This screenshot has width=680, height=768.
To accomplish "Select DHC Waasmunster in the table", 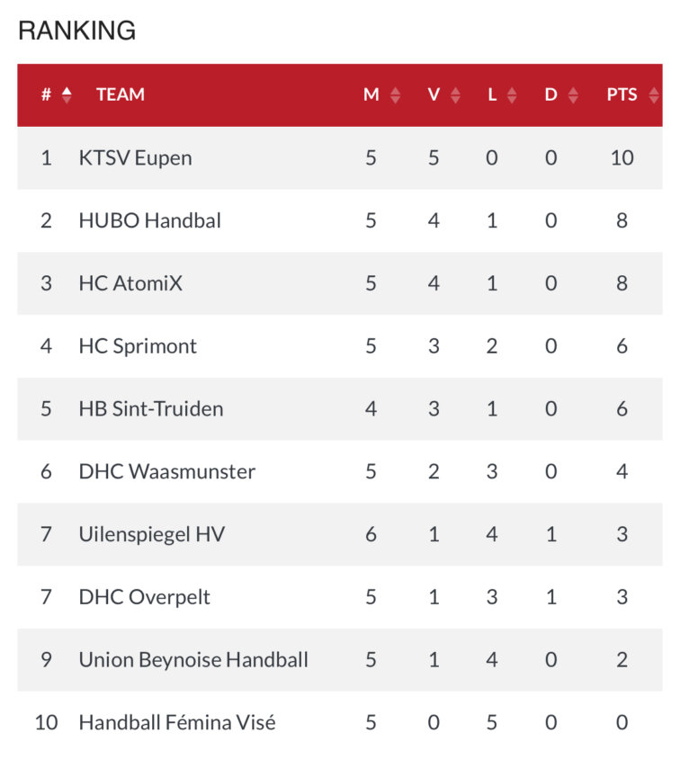I will tap(167, 471).
